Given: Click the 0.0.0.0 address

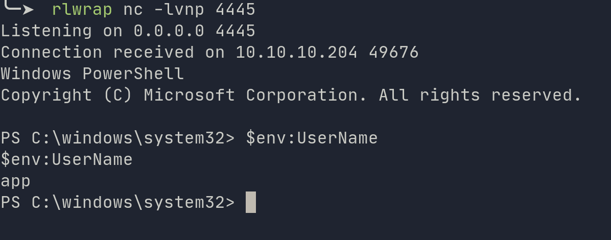Looking at the screenshot, I should 169,31.
